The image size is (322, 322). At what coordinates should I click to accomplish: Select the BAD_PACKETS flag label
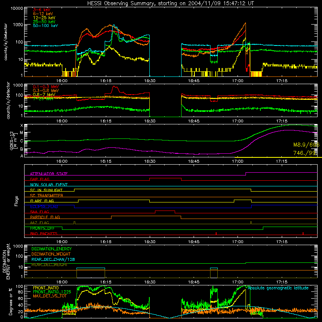coord(44,233)
